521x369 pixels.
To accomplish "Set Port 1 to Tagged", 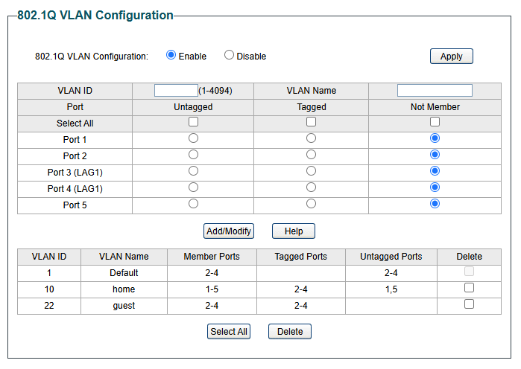I will (x=311, y=138).
